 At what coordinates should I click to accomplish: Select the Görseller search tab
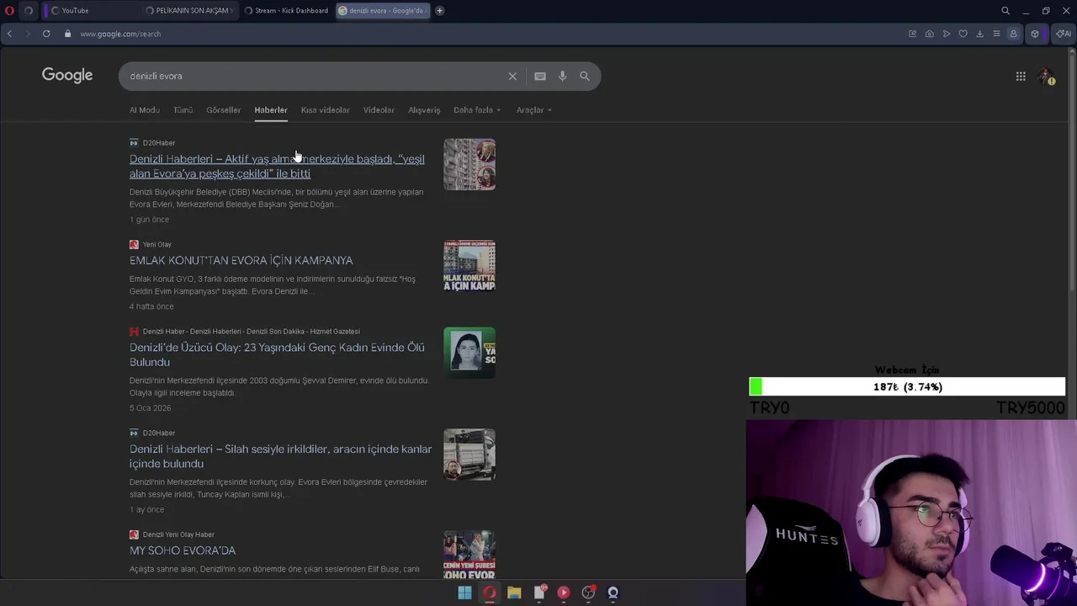(223, 110)
